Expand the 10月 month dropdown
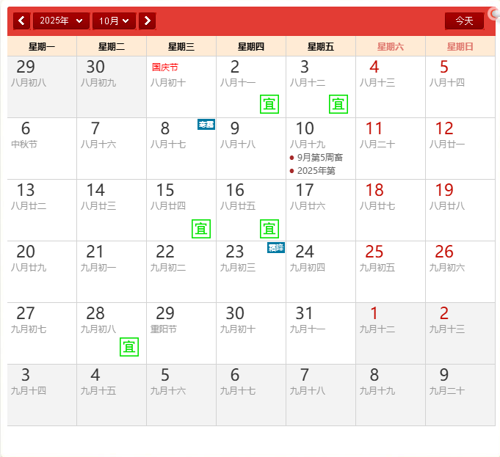500x457 pixels. 115,21
